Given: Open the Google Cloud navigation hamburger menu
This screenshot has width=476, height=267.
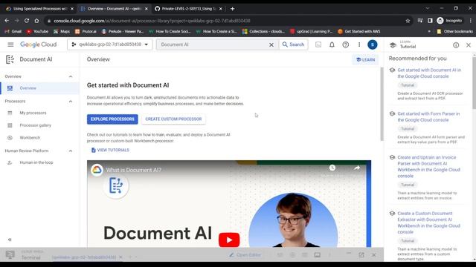Looking at the screenshot, I should click(10, 44).
